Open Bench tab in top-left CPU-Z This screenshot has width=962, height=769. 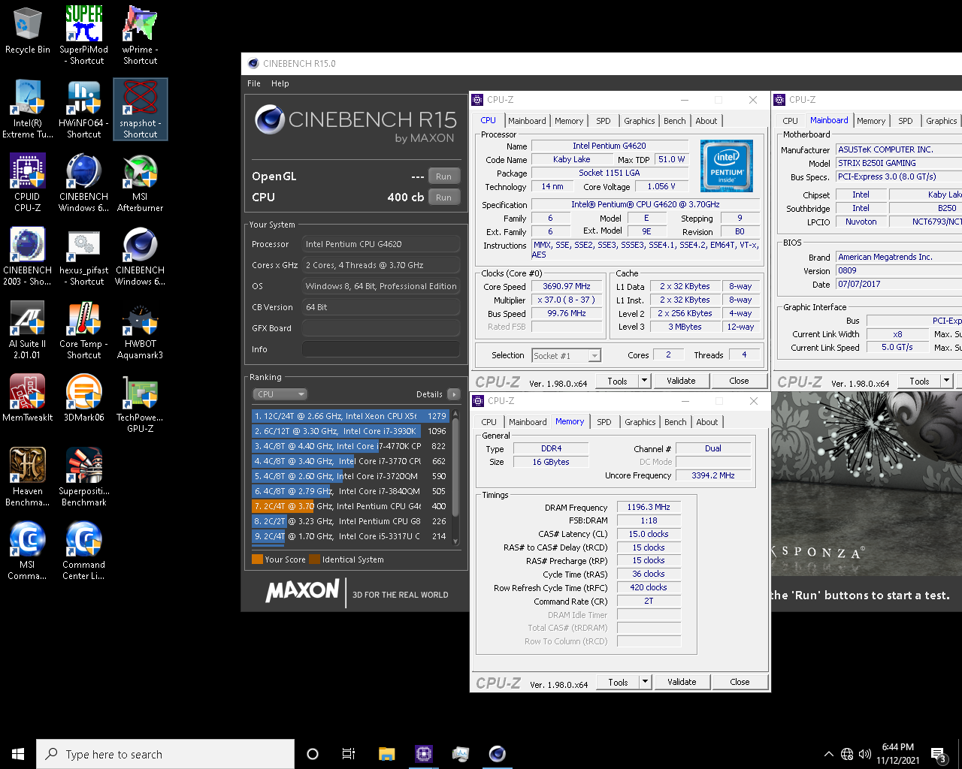coord(675,121)
